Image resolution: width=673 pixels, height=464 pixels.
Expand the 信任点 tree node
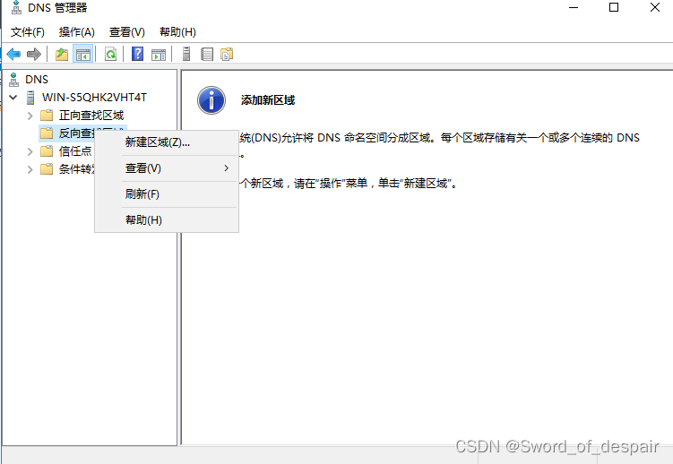tap(30, 151)
